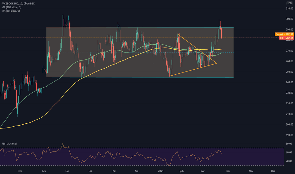
Task: Click the 190.00 price axis label
Action: click(289, 135)
